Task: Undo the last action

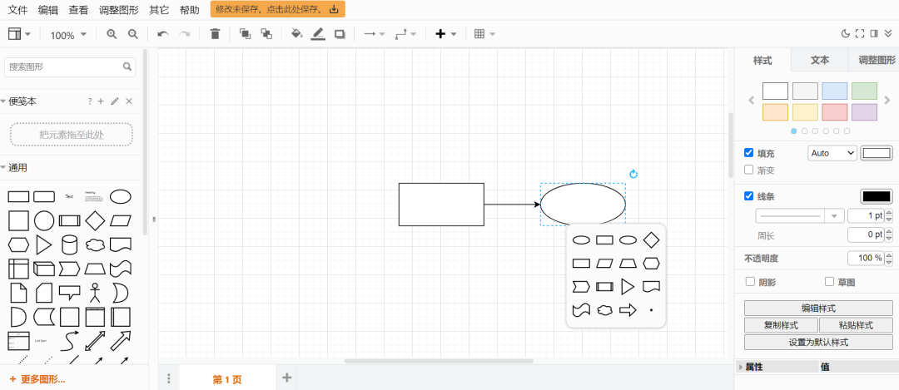Action: (x=163, y=34)
